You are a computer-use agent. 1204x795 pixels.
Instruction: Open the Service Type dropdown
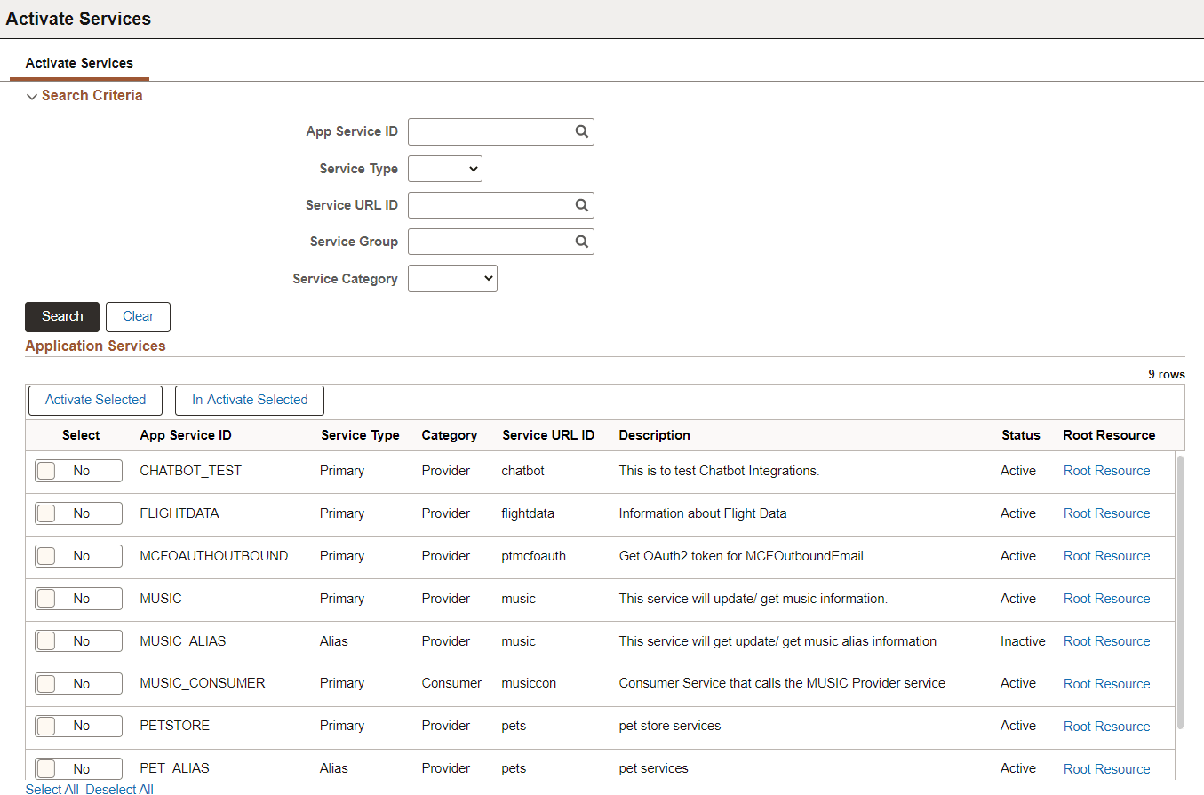tap(444, 168)
